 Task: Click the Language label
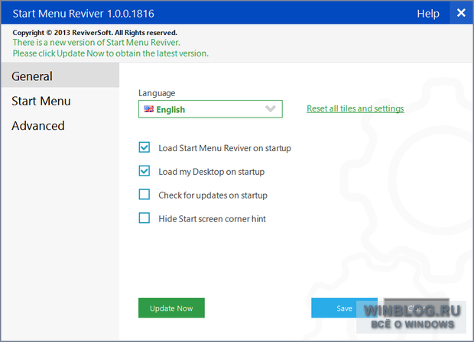coord(157,93)
